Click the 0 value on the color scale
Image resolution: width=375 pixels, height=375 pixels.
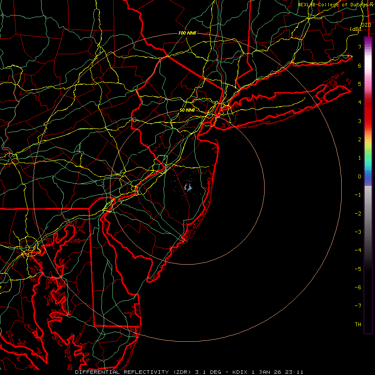[360, 177]
